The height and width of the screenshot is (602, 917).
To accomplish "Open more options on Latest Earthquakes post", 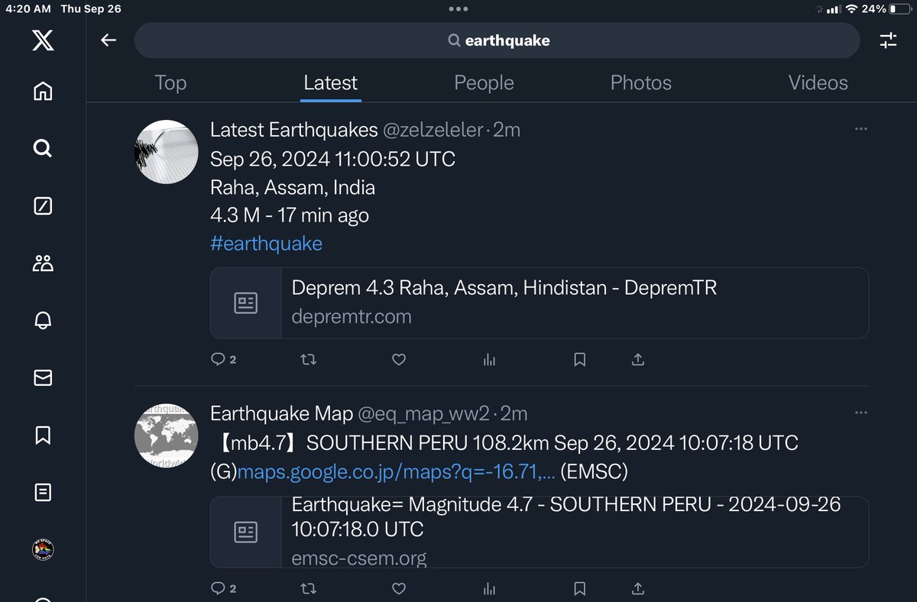I will point(861,128).
